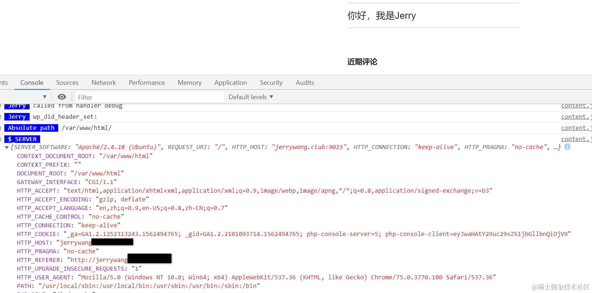The width and height of the screenshot is (592, 293).
Task: Click the "CGI/1.1" value
Action: click(x=101, y=182)
